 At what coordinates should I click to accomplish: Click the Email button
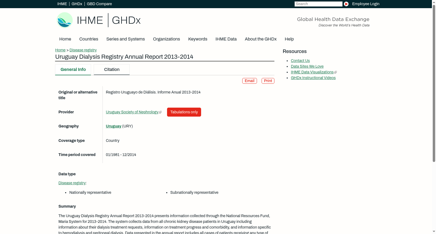click(x=249, y=81)
